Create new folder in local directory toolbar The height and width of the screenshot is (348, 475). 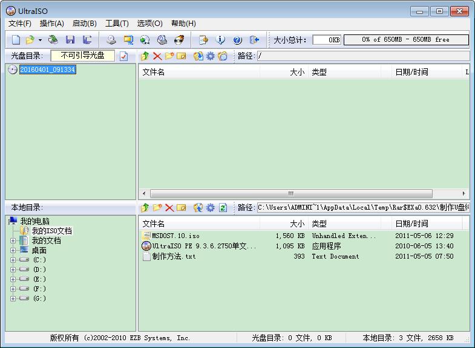pyautogui.click(x=157, y=207)
